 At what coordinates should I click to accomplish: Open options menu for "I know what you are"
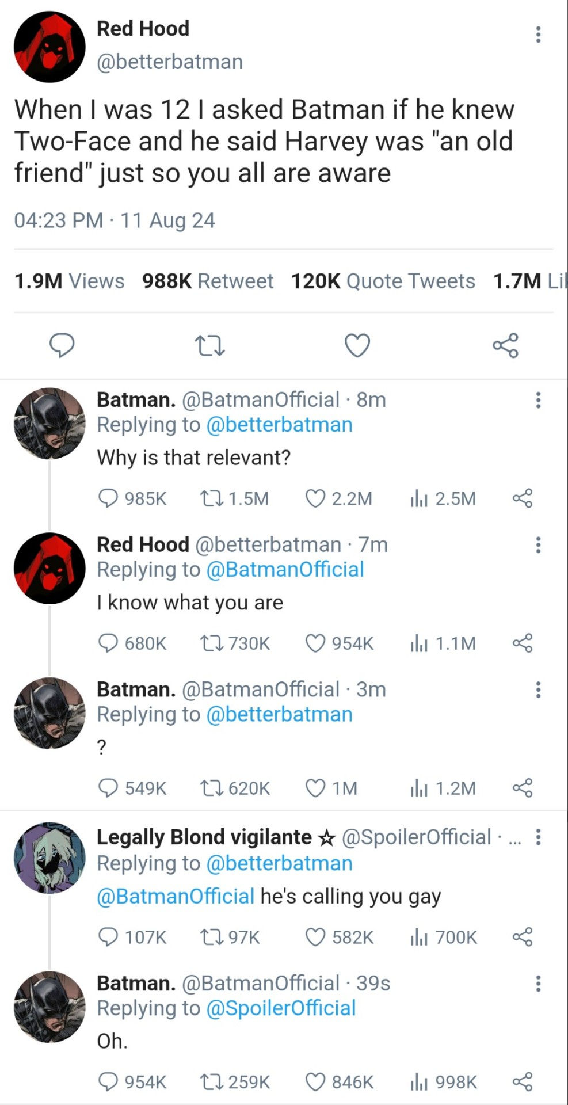click(x=538, y=544)
